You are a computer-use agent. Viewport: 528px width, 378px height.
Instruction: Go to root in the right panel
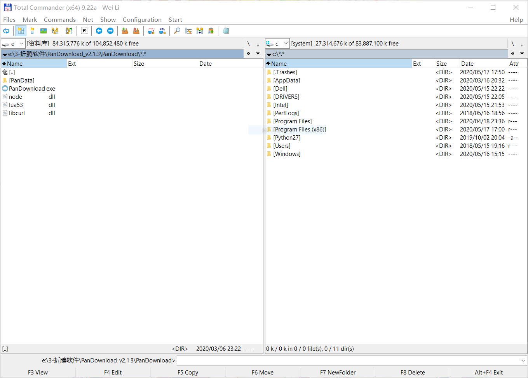point(512,44)
